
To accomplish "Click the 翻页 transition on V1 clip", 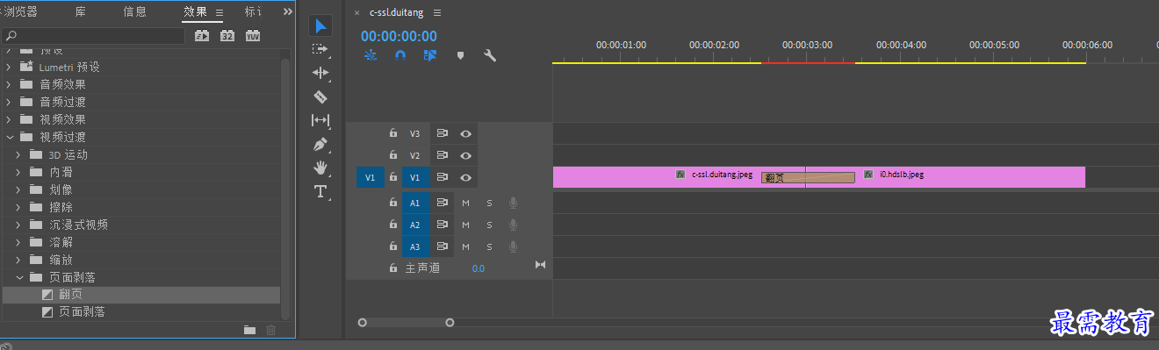I will [x=808, y=177].
